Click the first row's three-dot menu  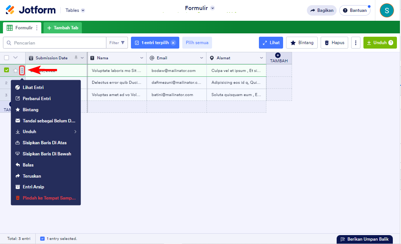pyautogui.click(x=22, y=70)
